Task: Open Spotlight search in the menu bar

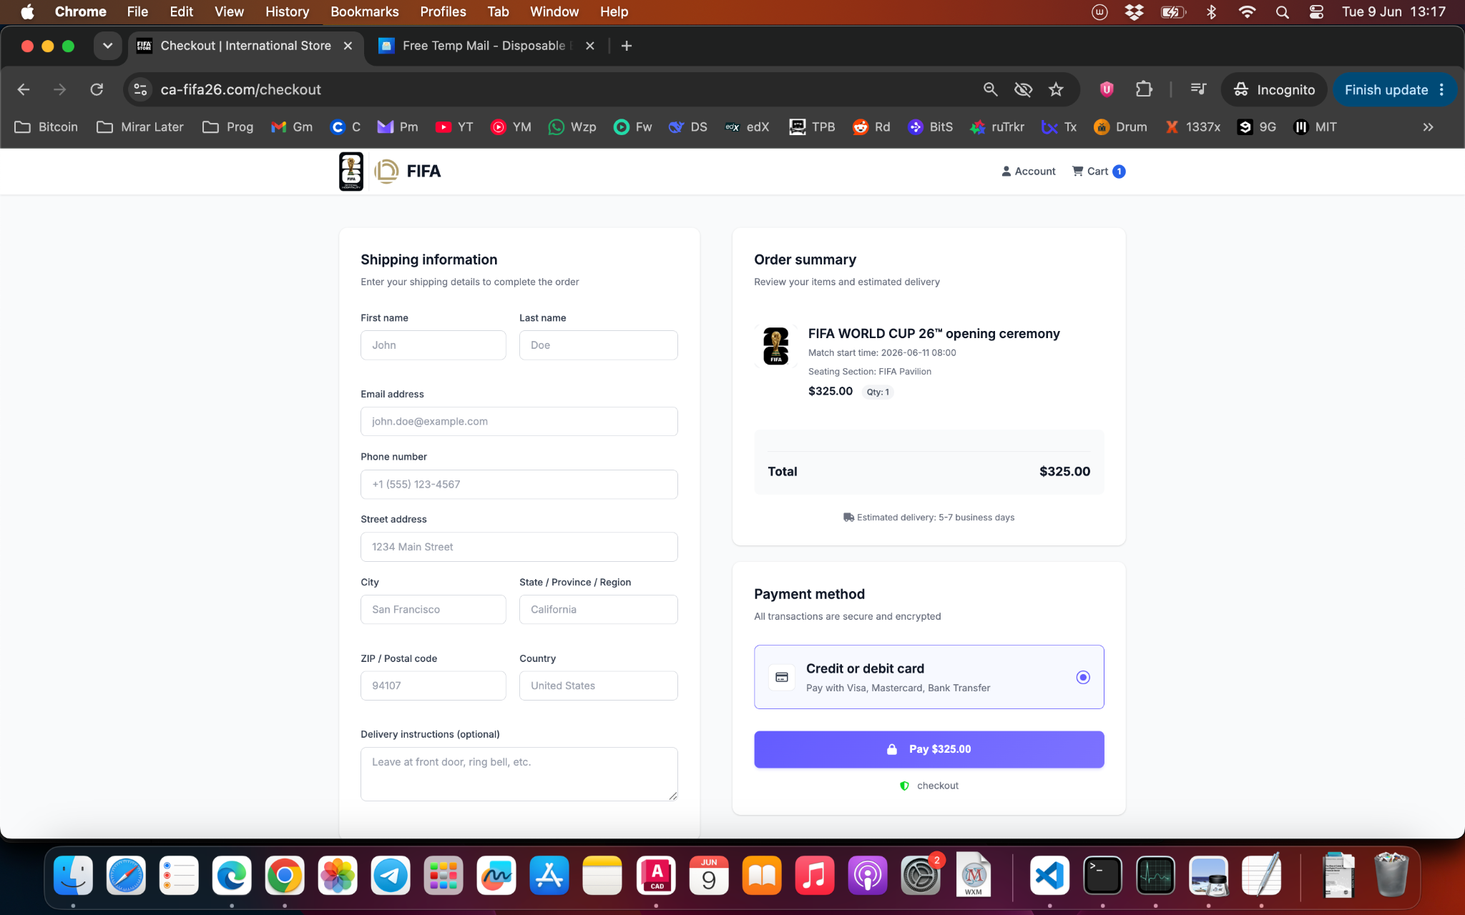Action: click(x=1282, y=11)
